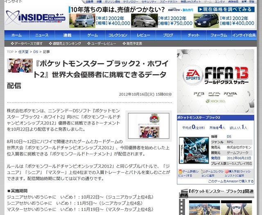Click the 教育・受験 top link

pos(248,2)
